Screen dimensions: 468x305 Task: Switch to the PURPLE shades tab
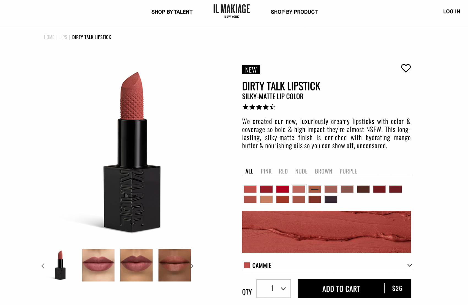[x=348, y=171]
